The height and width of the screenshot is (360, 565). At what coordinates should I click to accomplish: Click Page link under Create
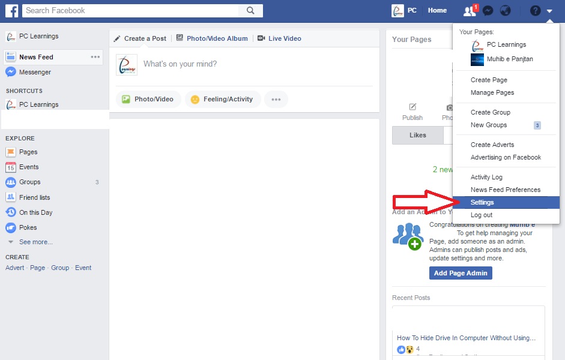click(37, 268)
